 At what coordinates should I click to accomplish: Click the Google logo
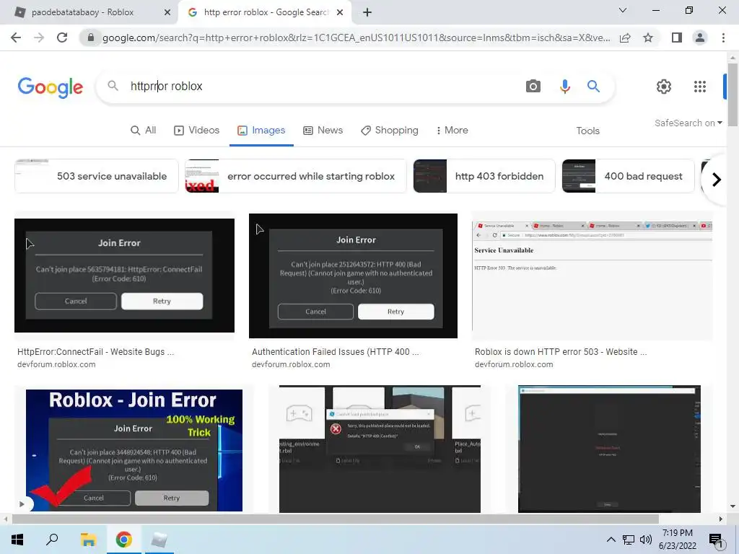pos(51,87)
